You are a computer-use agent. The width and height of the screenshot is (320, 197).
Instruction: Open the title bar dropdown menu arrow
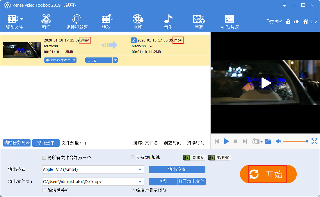(x=284, y=5)
